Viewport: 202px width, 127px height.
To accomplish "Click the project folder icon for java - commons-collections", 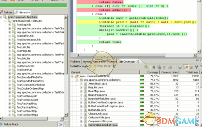I will (77, 76).
